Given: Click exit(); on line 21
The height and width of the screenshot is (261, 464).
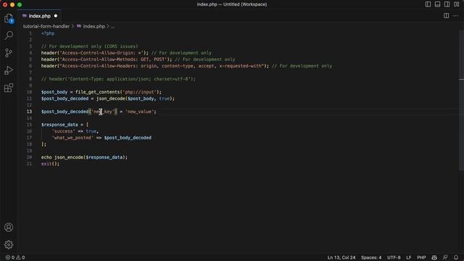Looking at the screenshot, I should 50,164.
